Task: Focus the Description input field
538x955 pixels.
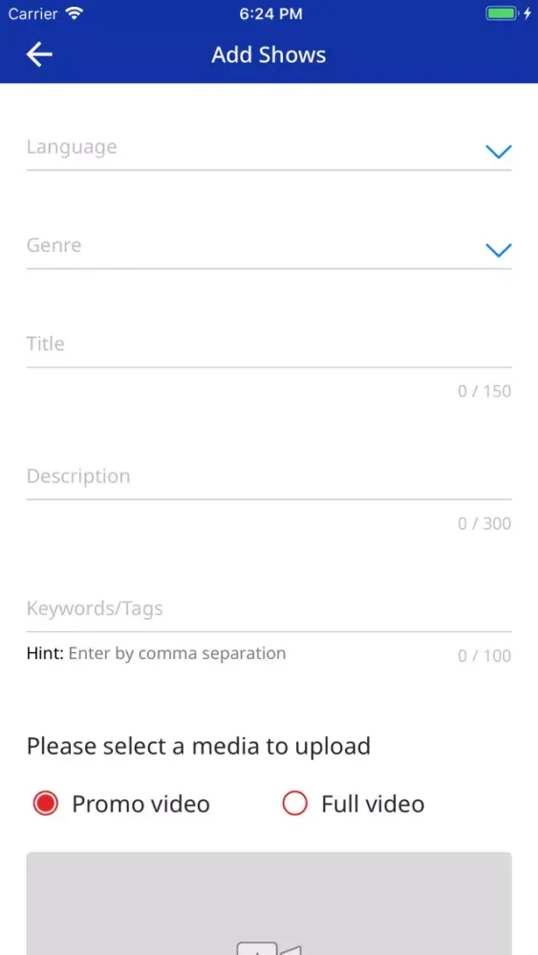Action: pyautogui.click(x=269, y=477)
